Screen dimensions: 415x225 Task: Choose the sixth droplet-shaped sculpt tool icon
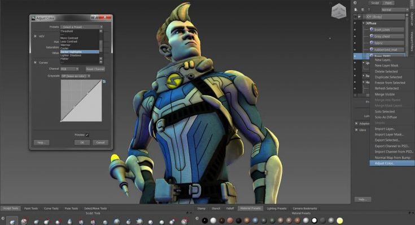tap(69, 221)
